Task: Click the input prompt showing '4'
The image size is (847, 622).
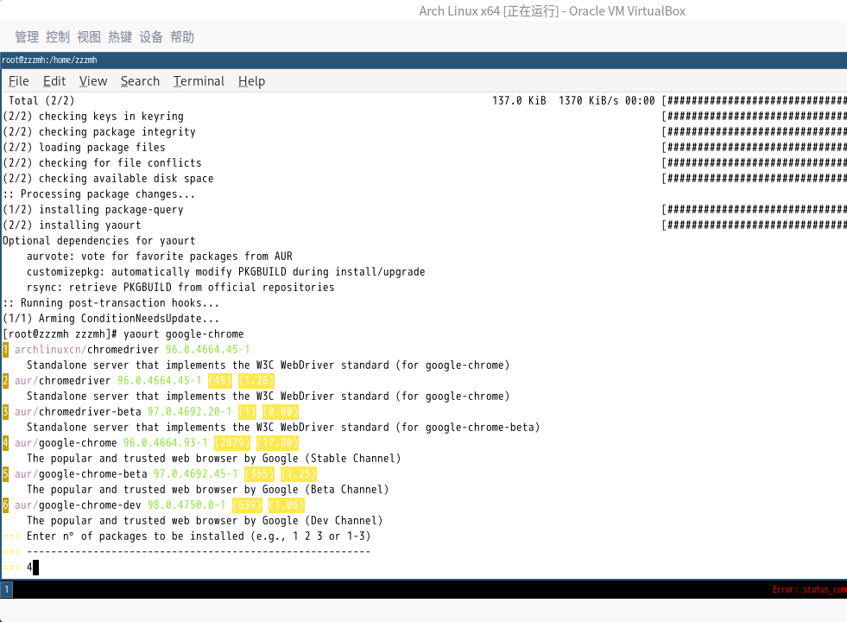Action: pos(29,568)
